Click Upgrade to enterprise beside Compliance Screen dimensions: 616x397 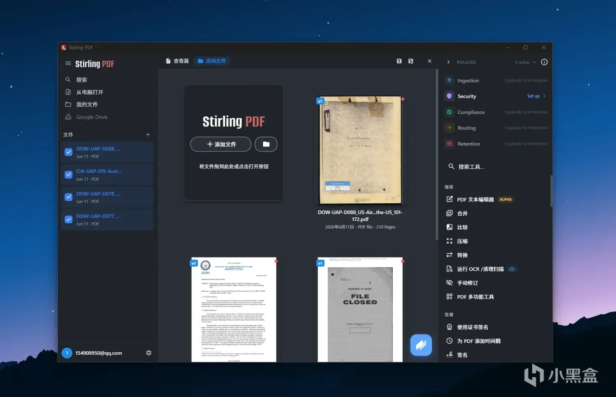526,112
